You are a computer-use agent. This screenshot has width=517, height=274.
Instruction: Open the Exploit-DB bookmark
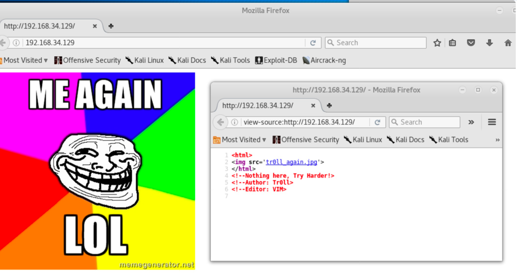click(276, 60)
